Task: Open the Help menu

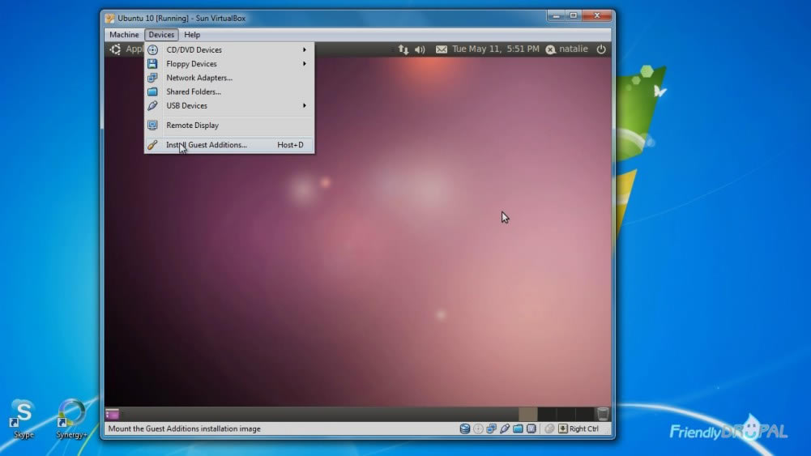Action: (x=192, y=35)
